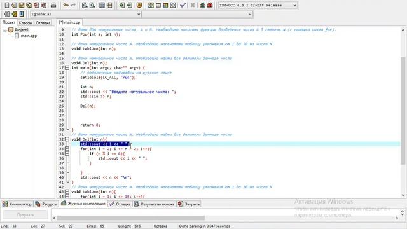Open the (globals) scope dropdown
Image resolution: width=407 pixels, height=229 pixels.
tap(86, 14)
